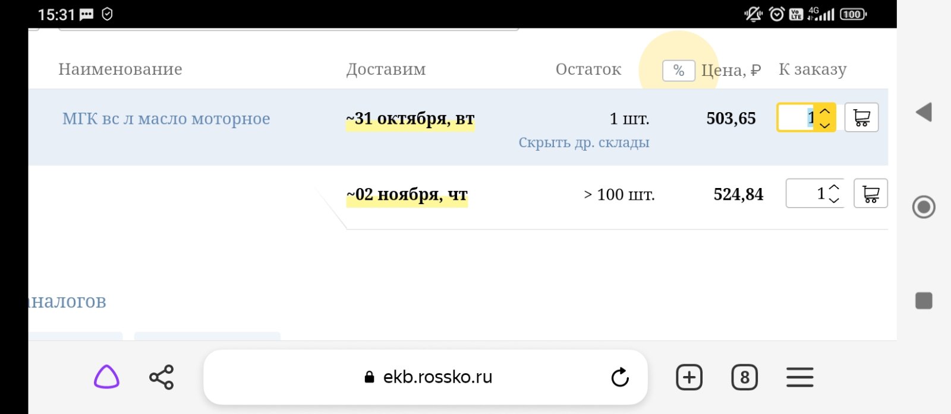Screen dimensions: 951x414
Task: Tap the VoLTE status icon
Action: [796, 14]
